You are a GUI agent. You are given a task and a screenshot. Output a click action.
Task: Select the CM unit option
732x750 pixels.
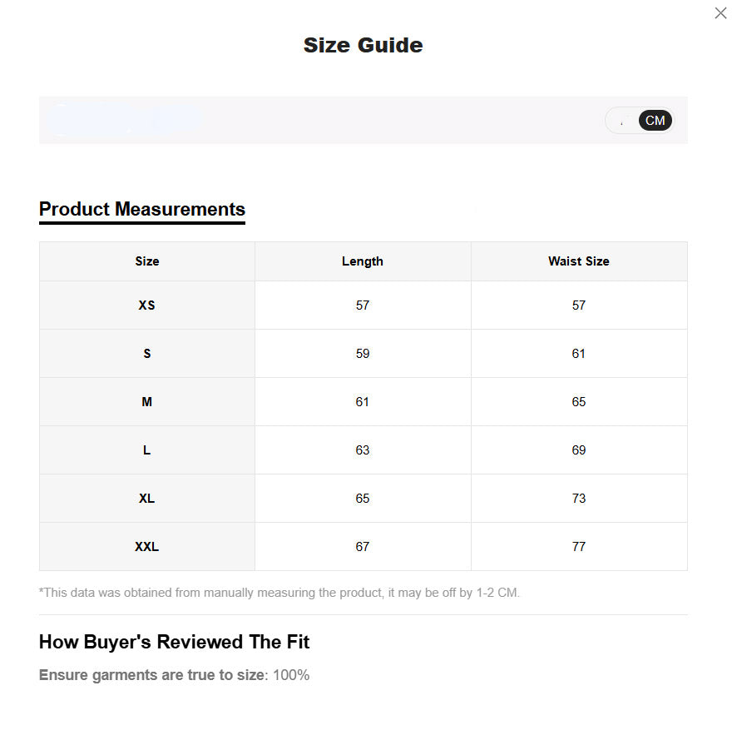click(x=655, y=121)
